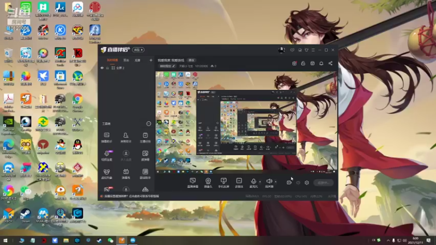Viewport: 436px width, 245px height.
Task: Open the mode switch pill next to the logo
Action: point(138,50)
